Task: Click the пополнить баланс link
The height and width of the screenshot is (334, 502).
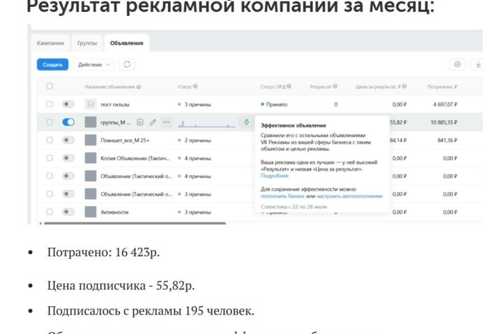Action: (x=282, y=196)
